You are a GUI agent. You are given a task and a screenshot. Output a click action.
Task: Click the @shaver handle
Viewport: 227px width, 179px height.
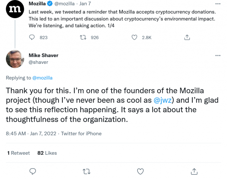coord(38,62)
